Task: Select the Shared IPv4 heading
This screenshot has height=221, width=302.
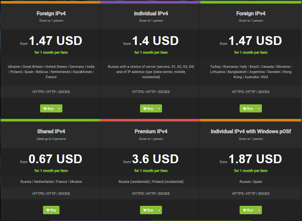Action: [x=51, y=132]
